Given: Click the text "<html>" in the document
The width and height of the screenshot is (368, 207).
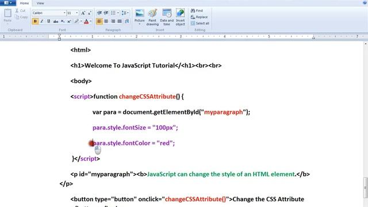Looking at the screenshot, I should click(x=80, y=50).
